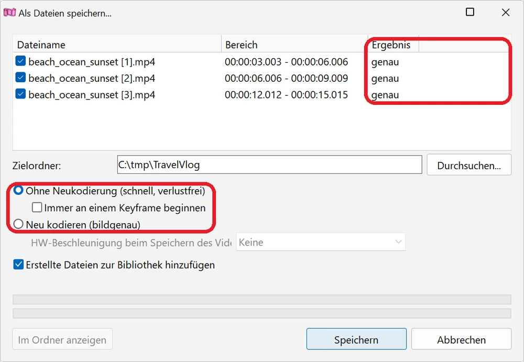The width and height of the screenshot is (524, 362).
Task: Select Neu kodieren (bildgenau) radio option
Action: tap(18, 224)
